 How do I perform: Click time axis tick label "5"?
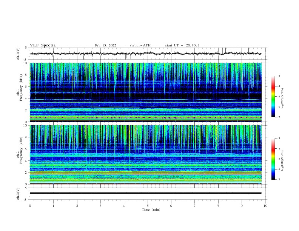pos(148,206)
